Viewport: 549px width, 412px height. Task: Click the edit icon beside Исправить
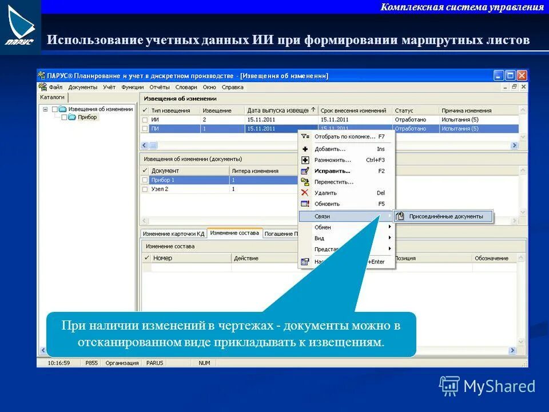(305, 171)
